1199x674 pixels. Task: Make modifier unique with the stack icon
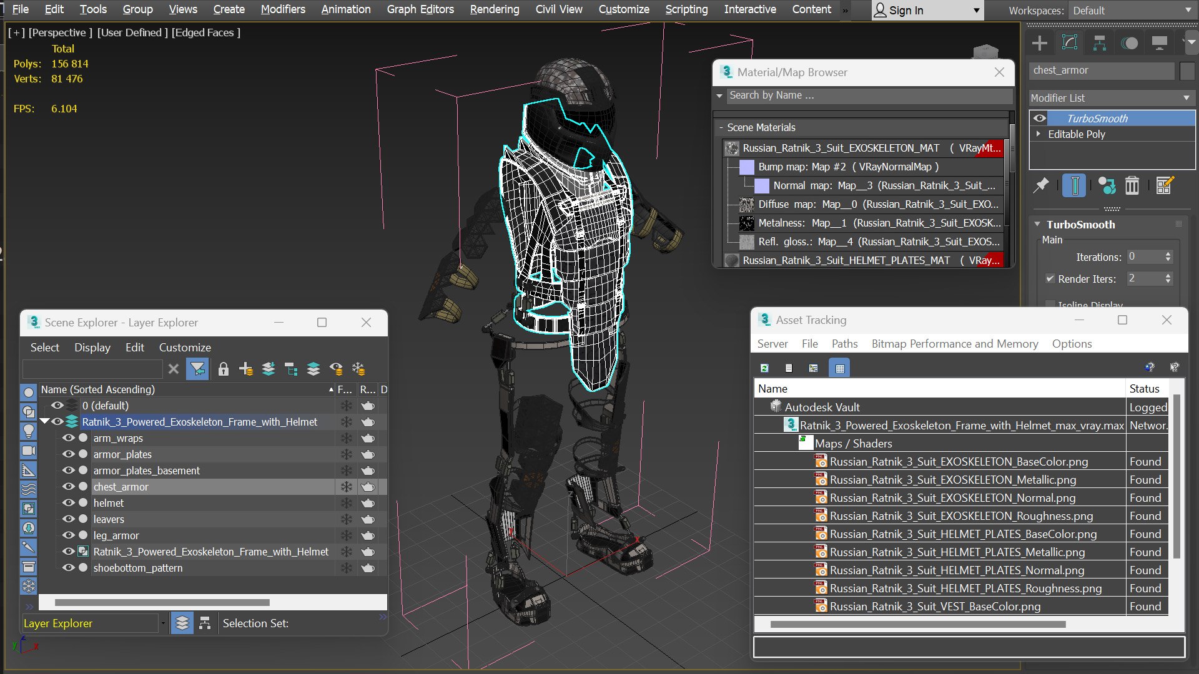[x=1107, y=185]
